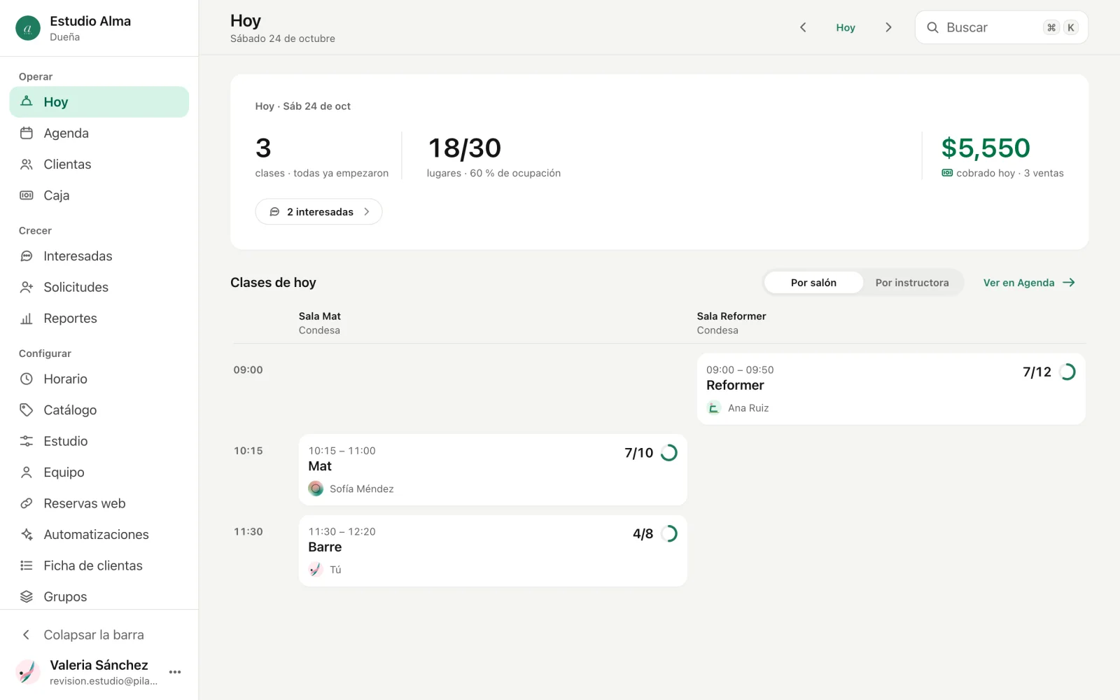Viewport: 1120px width, 700px height.
Task: Go to previous day with left chevron
Action: point(803,27)
